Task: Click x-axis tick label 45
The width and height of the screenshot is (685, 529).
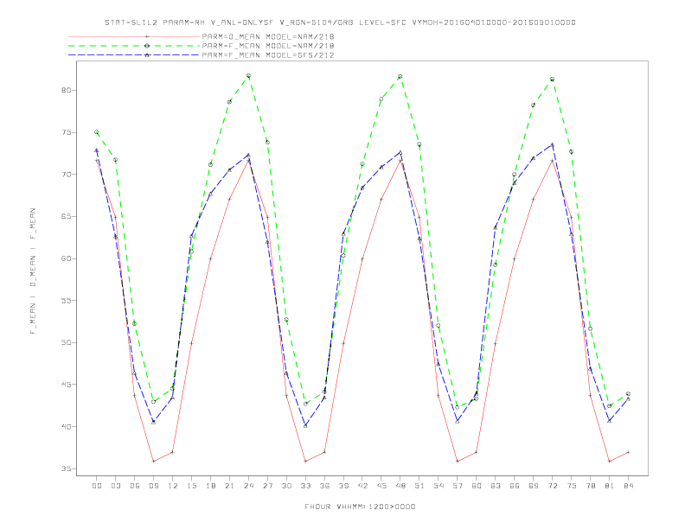Action: 381,486
